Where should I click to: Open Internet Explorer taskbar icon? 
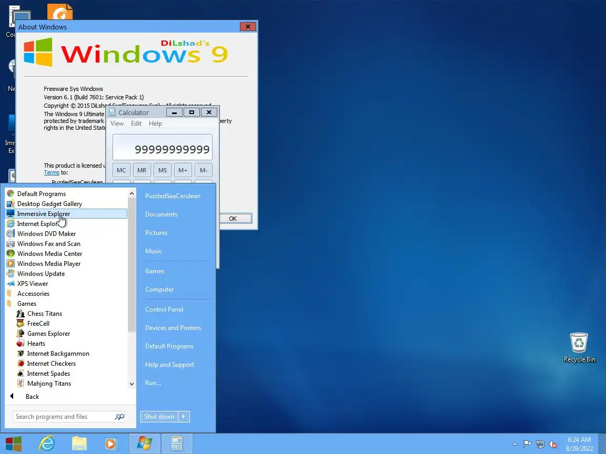[47, 444]
